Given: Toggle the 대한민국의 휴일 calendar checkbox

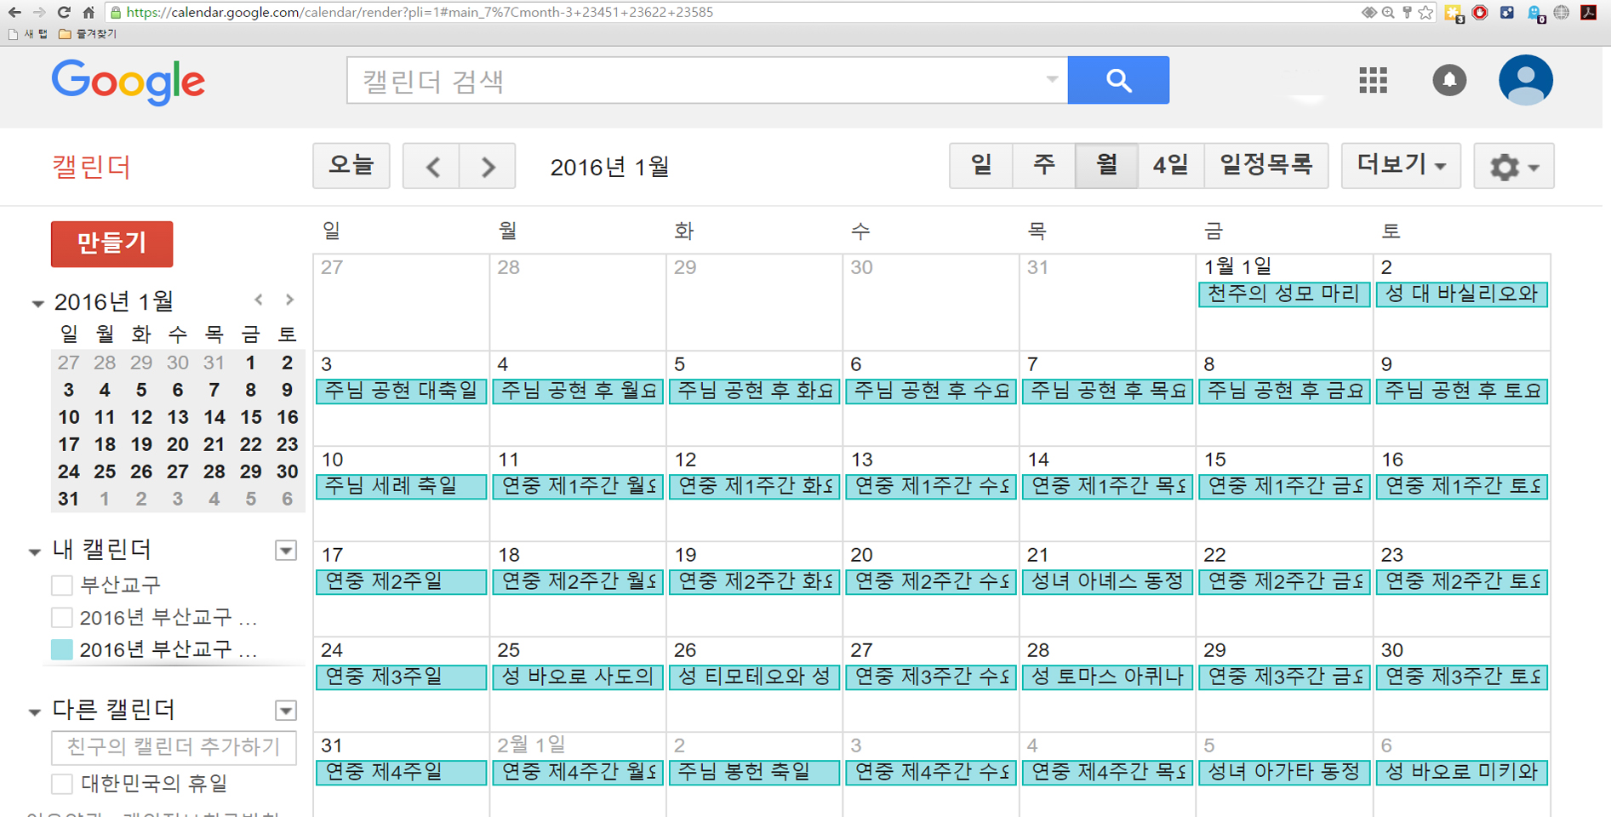Looking at the screenshot, I should coord(62,783).
